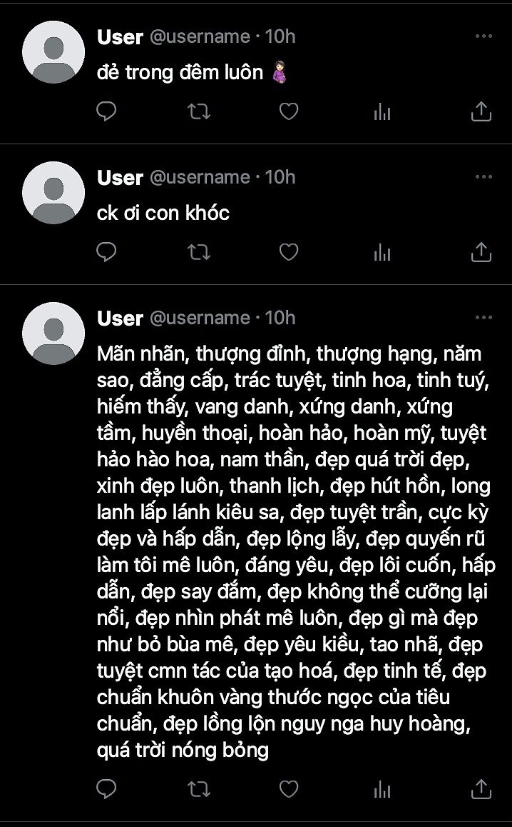The width and height of the screenshot is (512, 827).
Task: Open User name on 'Mãn nhãn' tweet
Action: [120, 318]
